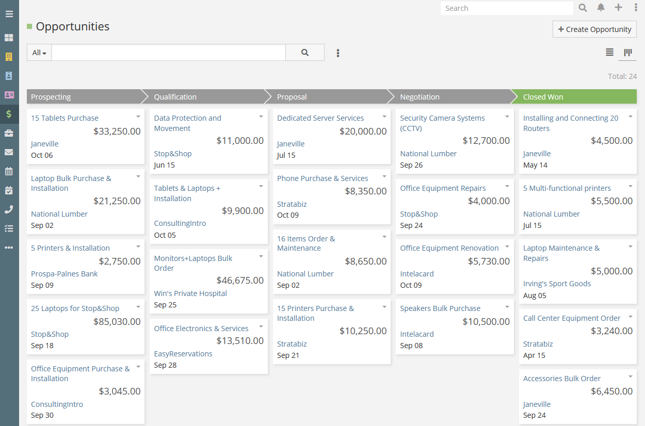Switch to list view
645x426 pixels.
pos(609,53)
